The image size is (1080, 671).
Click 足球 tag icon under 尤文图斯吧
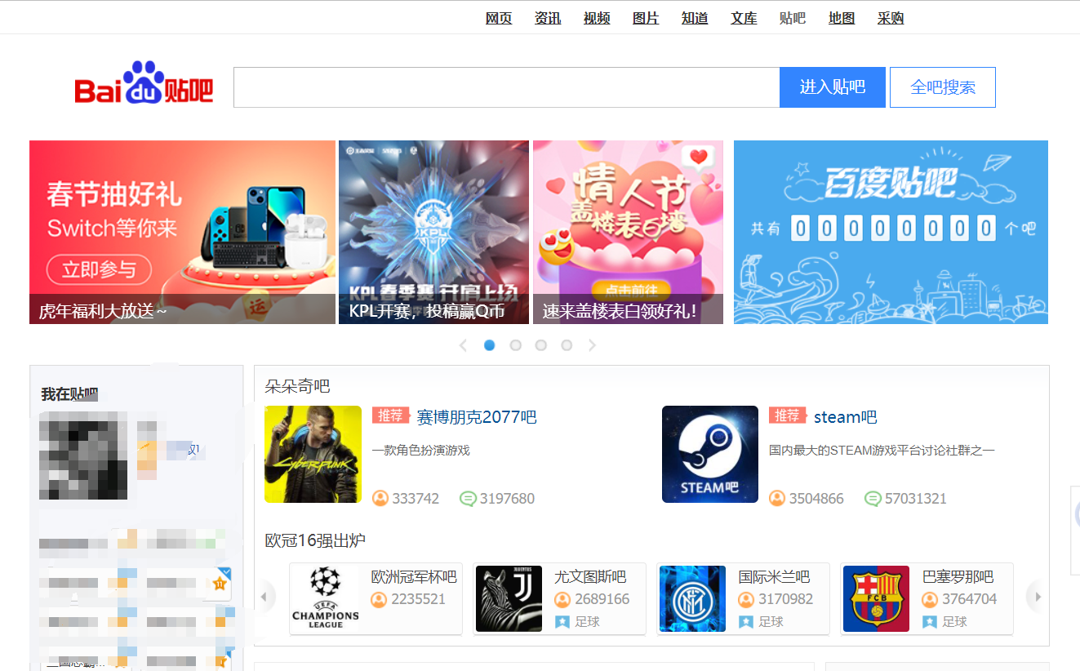point(562,622)
